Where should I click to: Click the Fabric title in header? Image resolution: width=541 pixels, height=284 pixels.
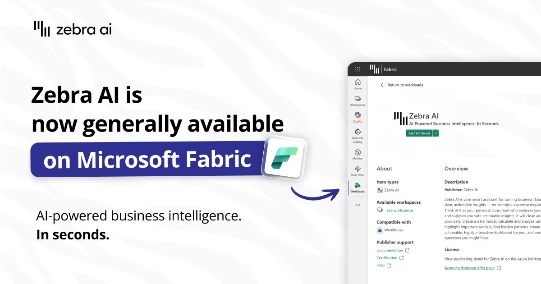pyautogui.click(x=390, y=69)
